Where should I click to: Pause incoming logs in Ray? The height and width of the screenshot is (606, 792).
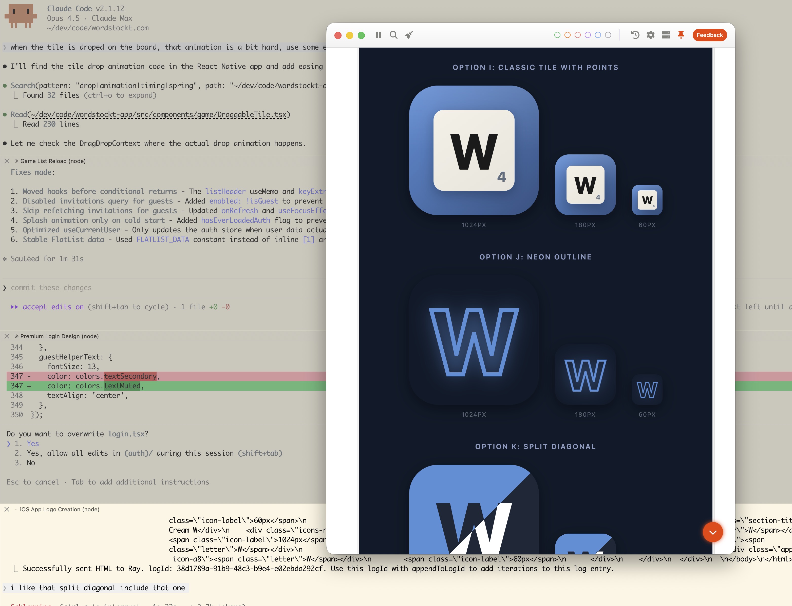[x=378, y=35]
